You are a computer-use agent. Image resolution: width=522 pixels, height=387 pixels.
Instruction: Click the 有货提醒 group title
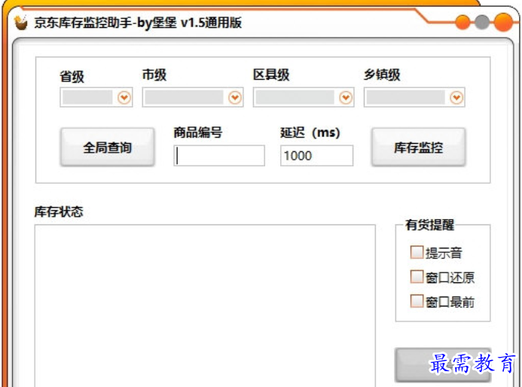(429, 225)
